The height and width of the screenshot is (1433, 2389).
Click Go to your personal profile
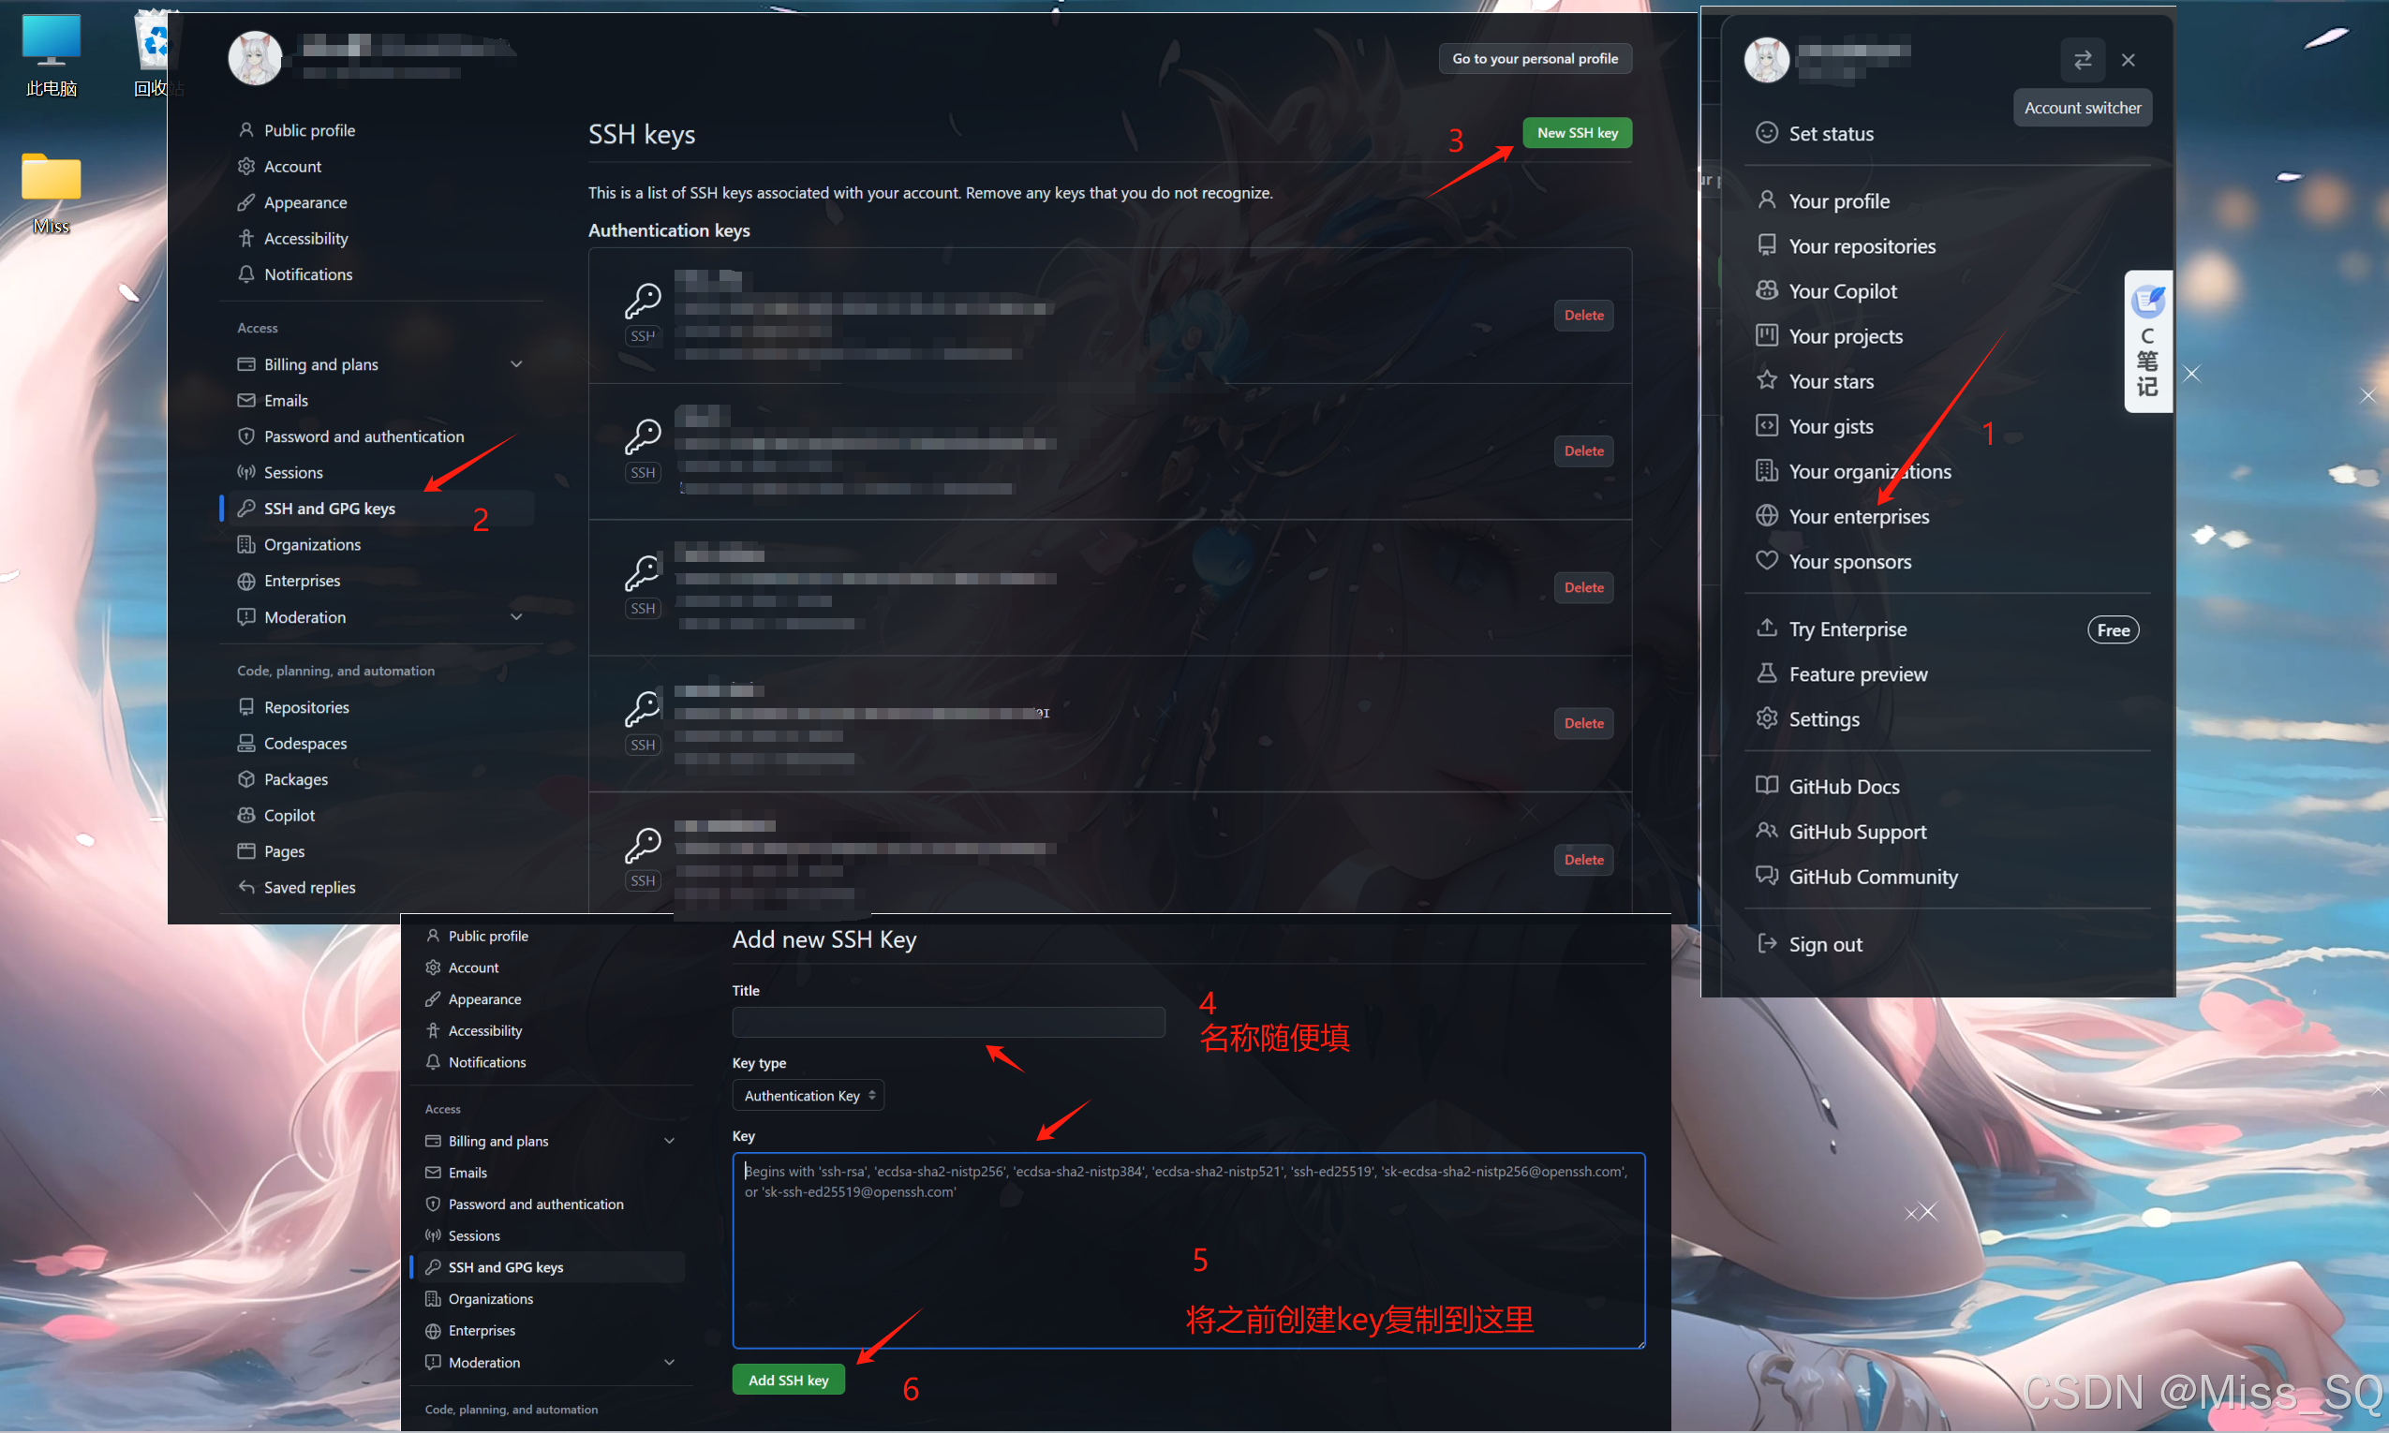1535,59
